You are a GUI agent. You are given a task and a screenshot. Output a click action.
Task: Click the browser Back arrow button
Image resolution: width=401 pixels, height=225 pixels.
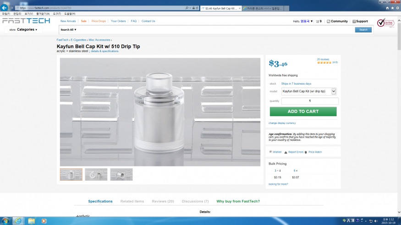4,8
